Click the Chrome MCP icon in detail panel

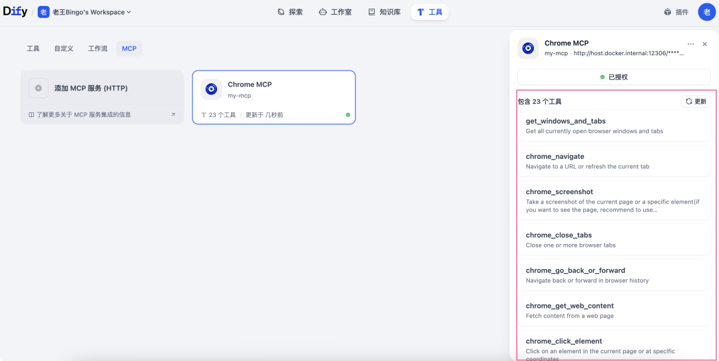(x=528, y=48)
